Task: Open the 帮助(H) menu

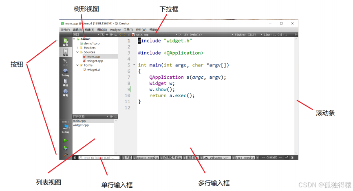Action: point(154,29)
